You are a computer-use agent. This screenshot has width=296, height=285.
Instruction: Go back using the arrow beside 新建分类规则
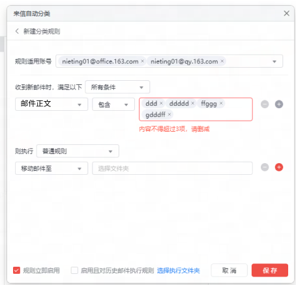tap(17, 31)
